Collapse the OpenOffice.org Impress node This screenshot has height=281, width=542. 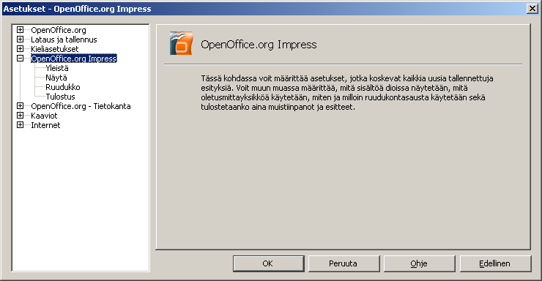(x=20, y=59)
